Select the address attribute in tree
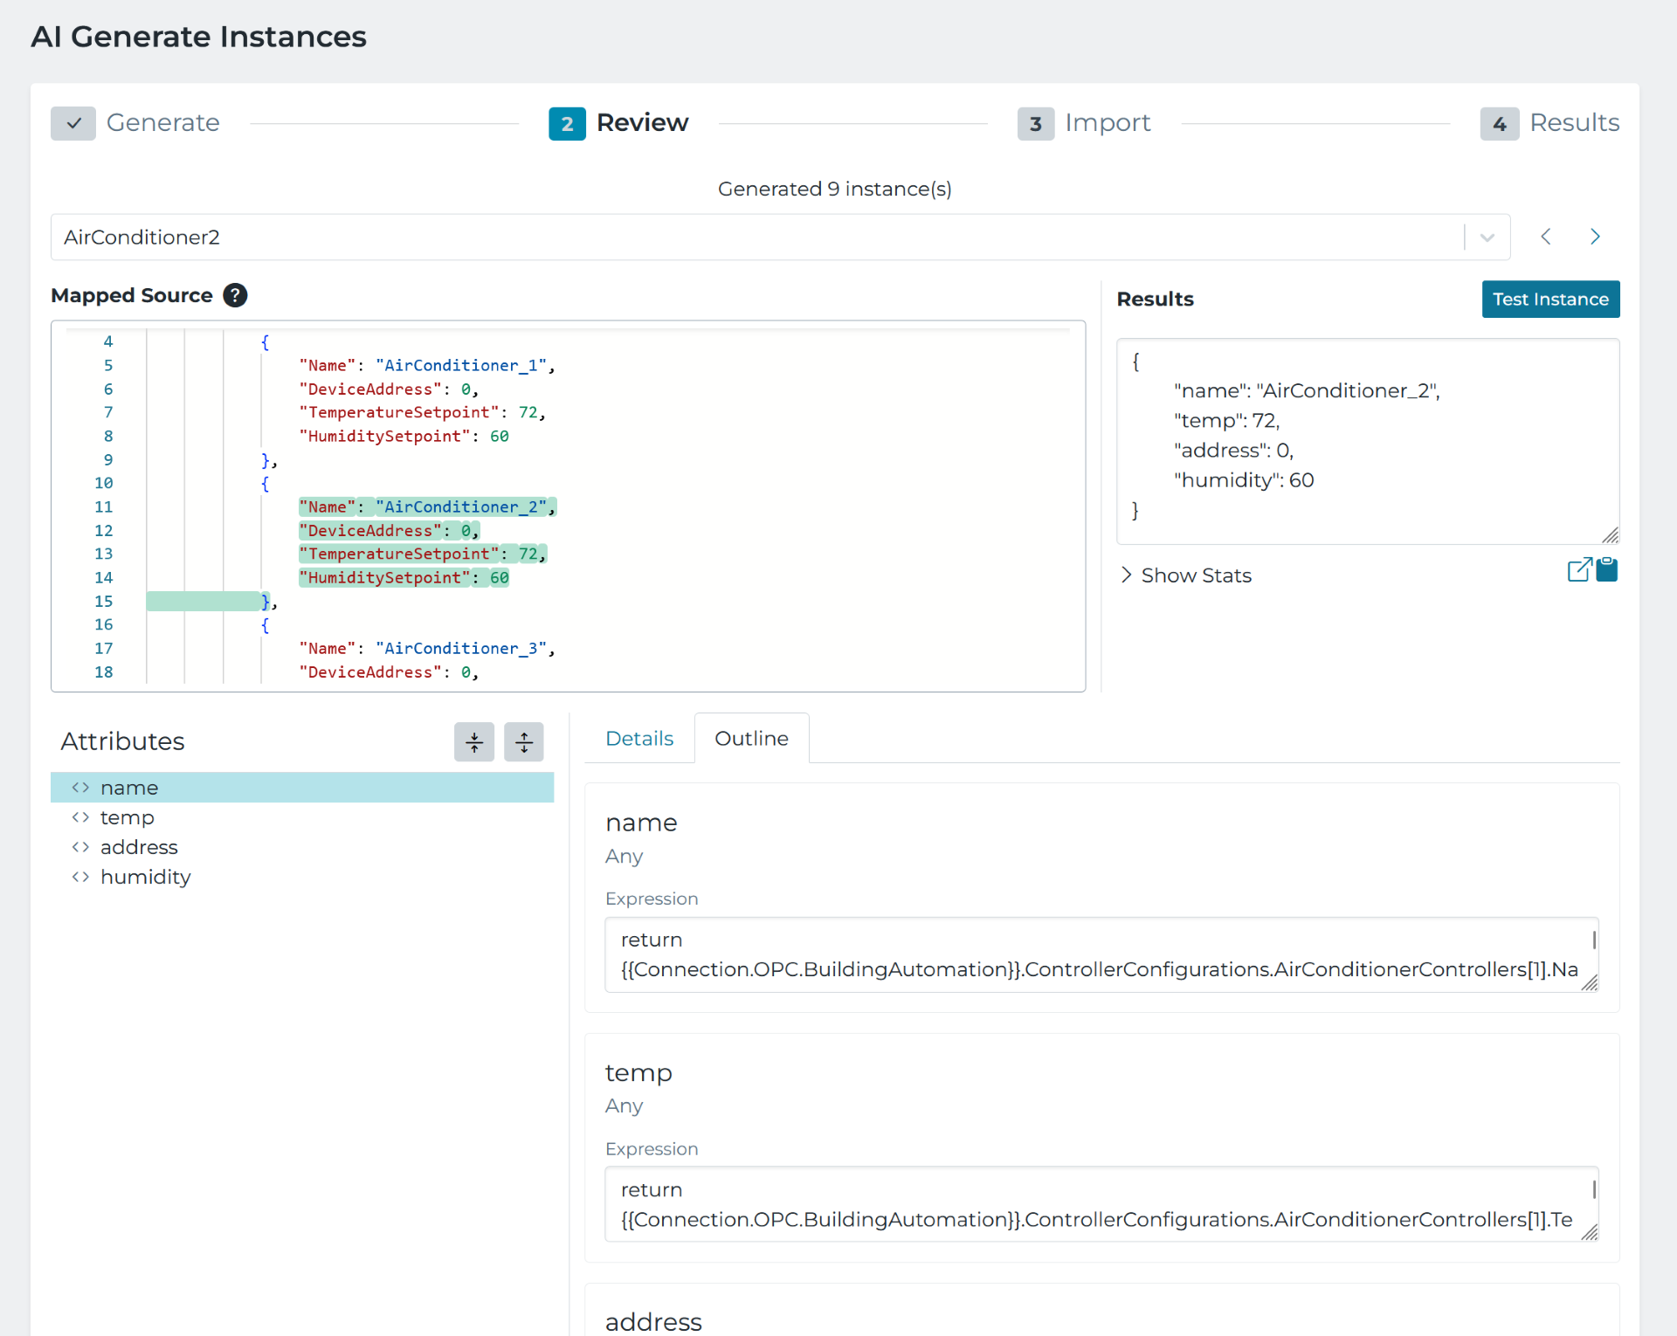Viewport: 1677px width, 1336px height. [139, 847]
